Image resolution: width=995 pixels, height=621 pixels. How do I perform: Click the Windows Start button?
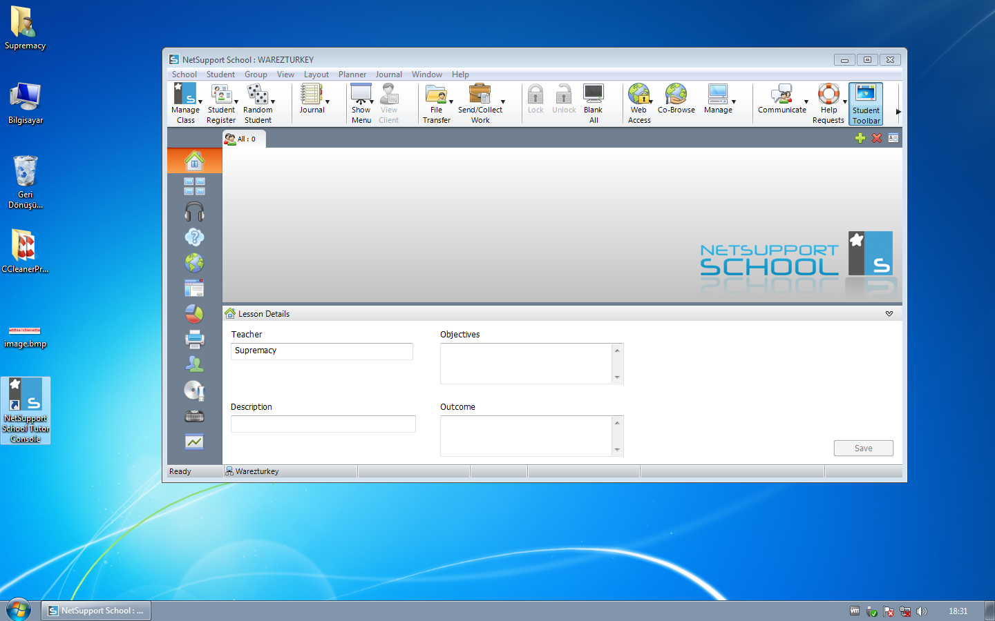[19, 611]
